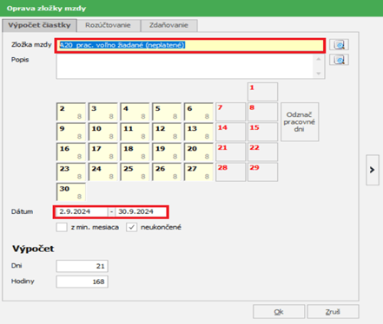
Task: Open lookup icon next to Popis field
Action: 339,60
